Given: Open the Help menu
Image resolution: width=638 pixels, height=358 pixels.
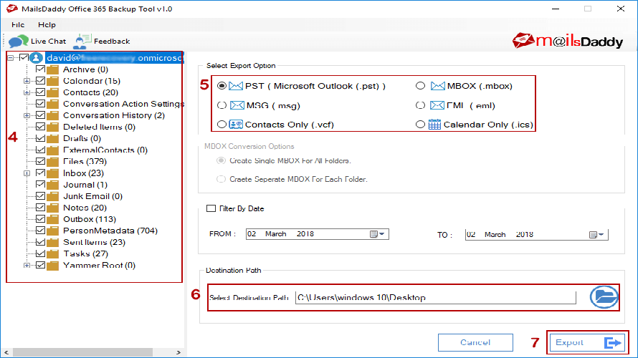Looking at the screenshot, I should 47,24.
